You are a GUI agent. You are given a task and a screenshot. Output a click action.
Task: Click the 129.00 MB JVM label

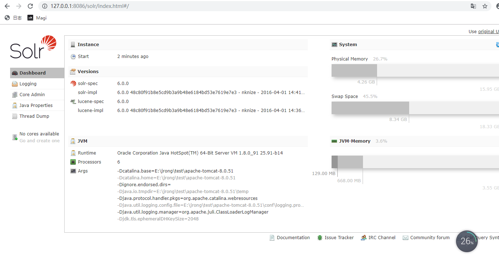click(x=324, y=174)
